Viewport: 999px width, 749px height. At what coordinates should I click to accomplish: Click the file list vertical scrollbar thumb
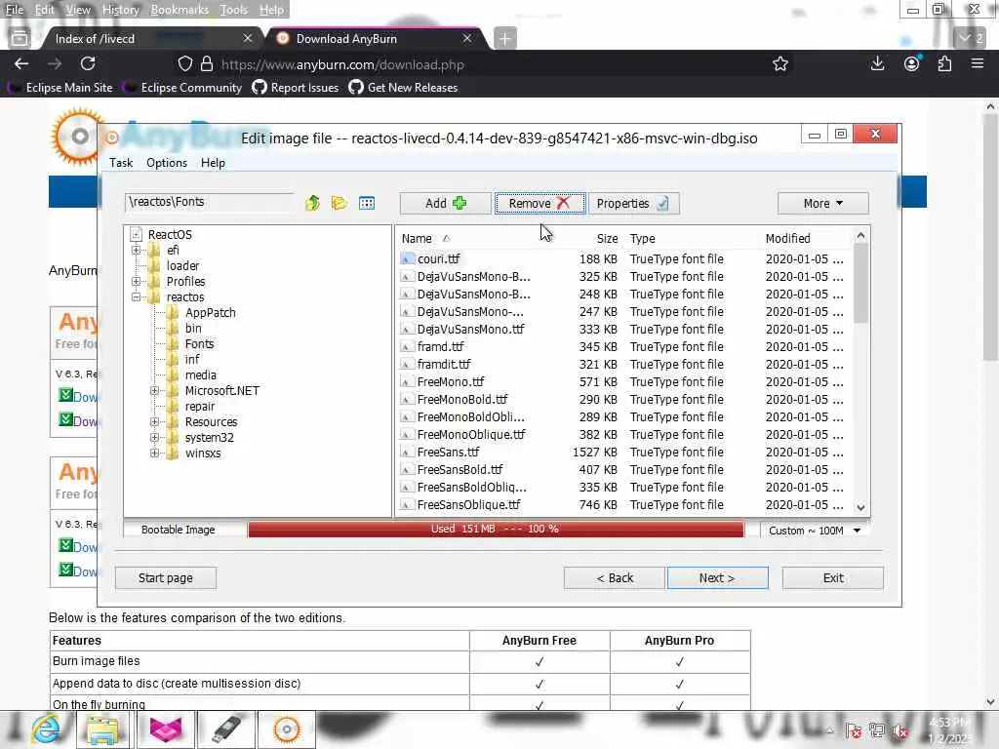860,284
